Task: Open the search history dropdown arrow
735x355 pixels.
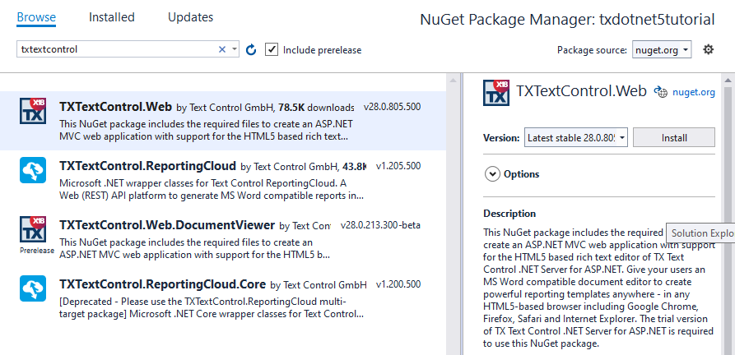Action: [x=234, y=49]
